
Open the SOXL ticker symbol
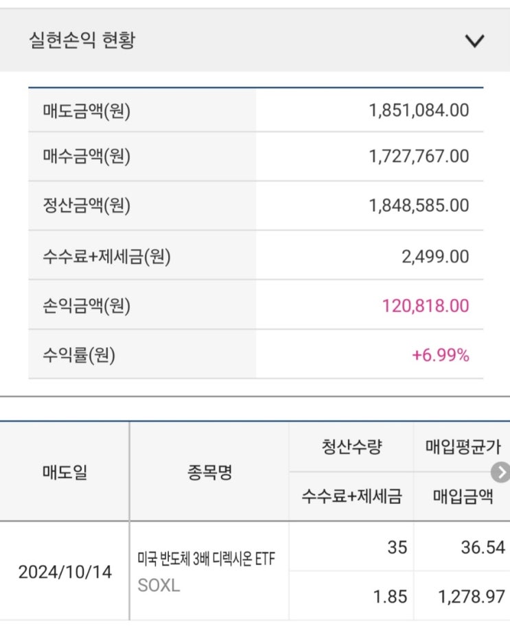[159, 587]
